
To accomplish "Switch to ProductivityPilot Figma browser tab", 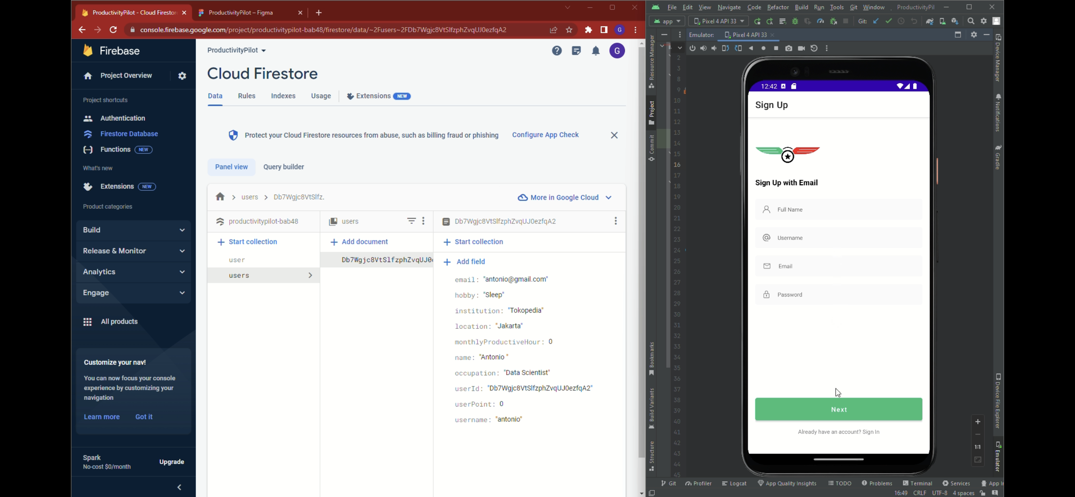I will (250, 13).
